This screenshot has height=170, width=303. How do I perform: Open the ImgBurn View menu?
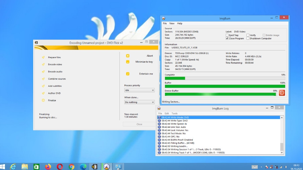click(x=172, y=23)
